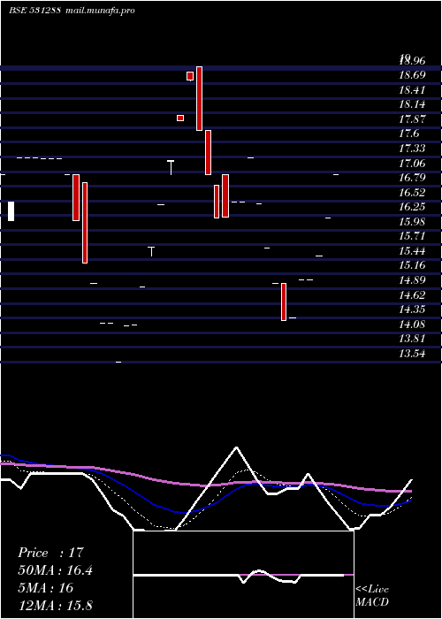Select the 16.25 price axis label
This screenshot has width=442, height=619.
pyautogui.click(x=413, y=207)
